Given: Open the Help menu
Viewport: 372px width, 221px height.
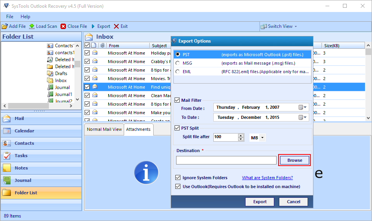Looking at the screenshot, I should (25, 17).
